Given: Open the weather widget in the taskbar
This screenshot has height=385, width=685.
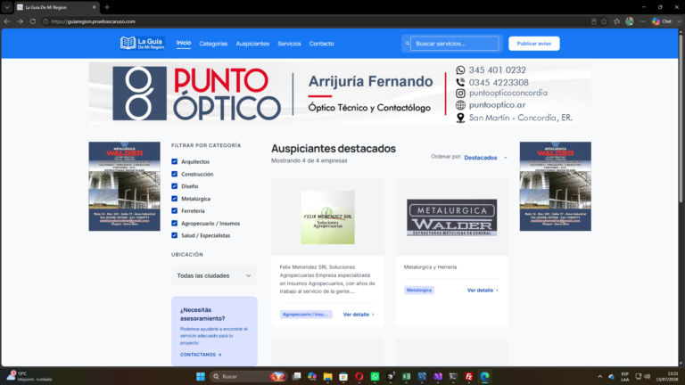Looking at the screenshot, I should [x=29, y=376].
